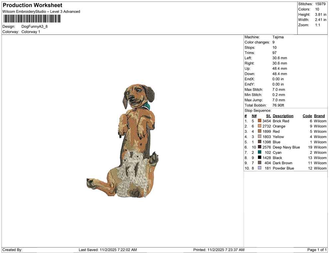Click the Trims value 97
This screenshot has height=253, width=329.
pyautogui.click(x=274, y=53)
